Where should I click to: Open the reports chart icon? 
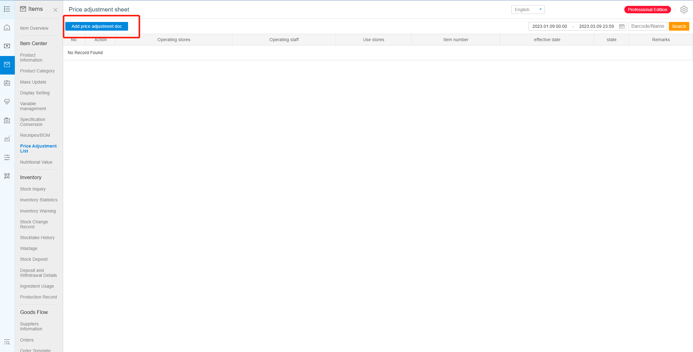coord(7,139)
